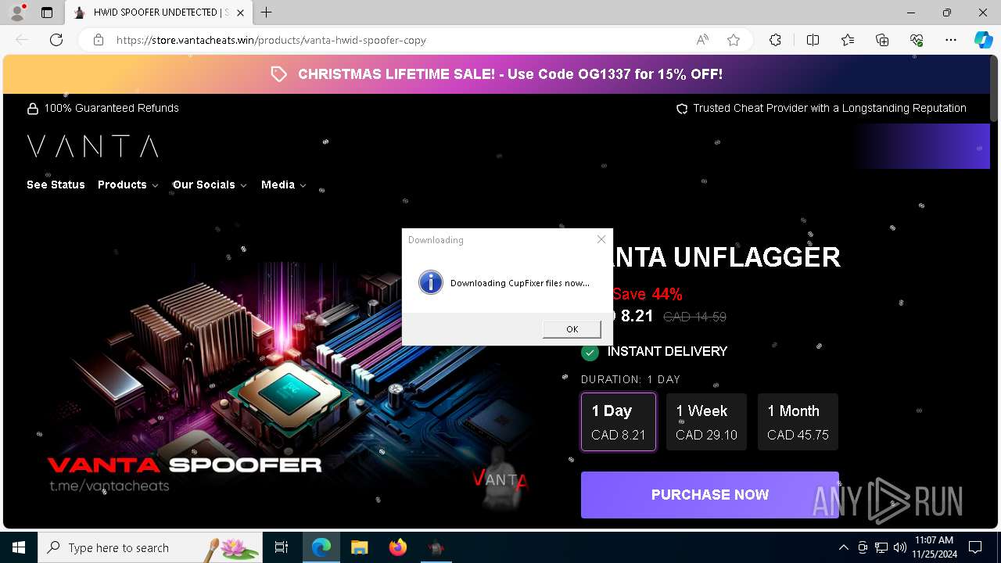Open the Collections icon
Screen dimensions: 1001x563
[882, 40]
